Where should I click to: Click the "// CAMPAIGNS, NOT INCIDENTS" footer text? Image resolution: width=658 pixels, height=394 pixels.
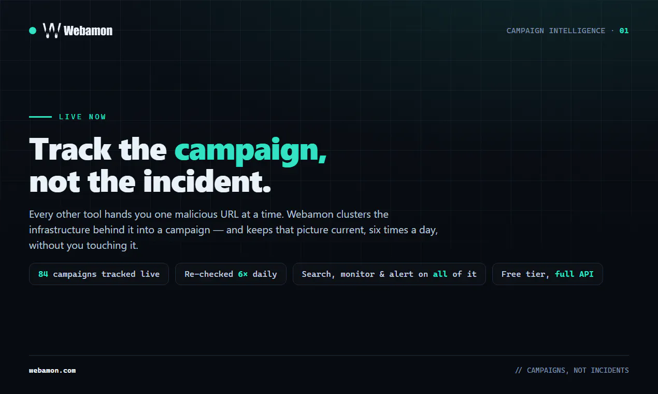(572, 370)
